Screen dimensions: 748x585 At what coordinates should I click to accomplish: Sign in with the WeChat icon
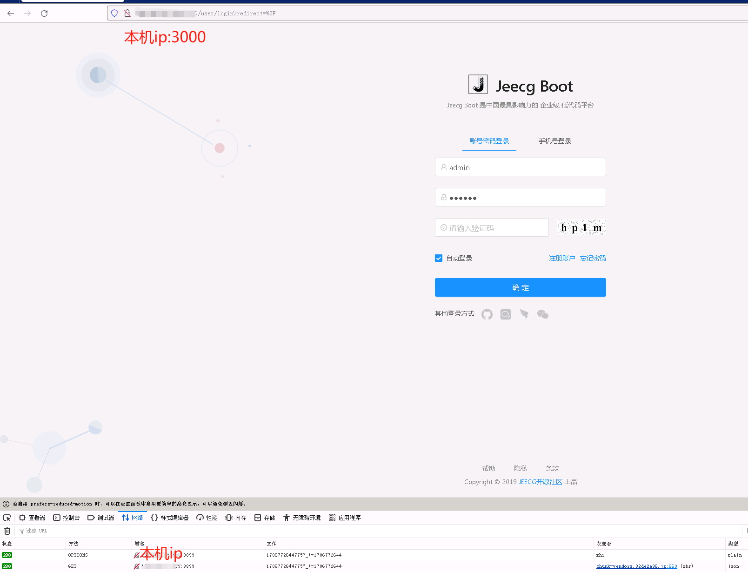click(543, 314)
